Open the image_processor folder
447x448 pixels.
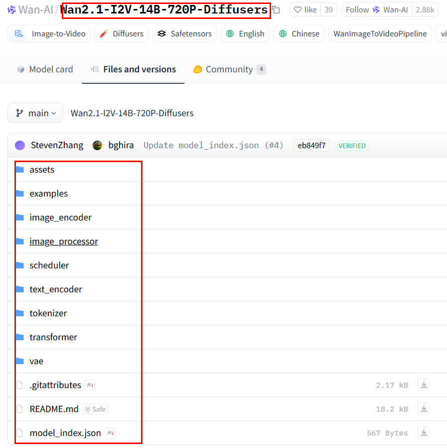[x=64, y=242]
